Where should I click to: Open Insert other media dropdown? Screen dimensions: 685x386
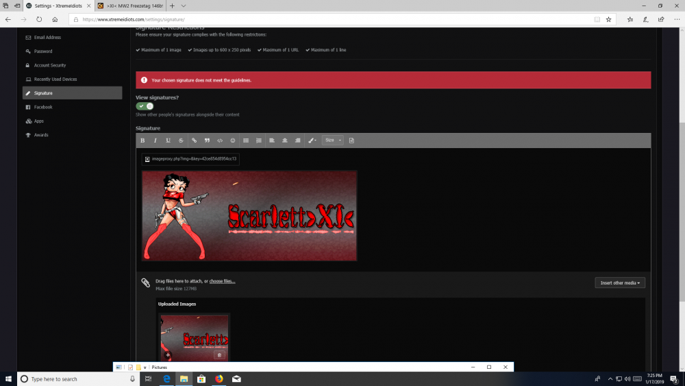coord(620,282)
